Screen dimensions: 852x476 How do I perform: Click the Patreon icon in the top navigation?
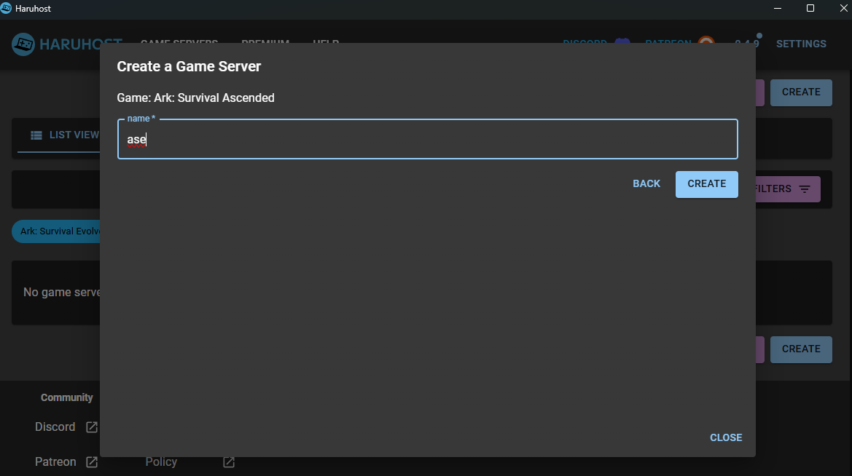pos(706,41)
